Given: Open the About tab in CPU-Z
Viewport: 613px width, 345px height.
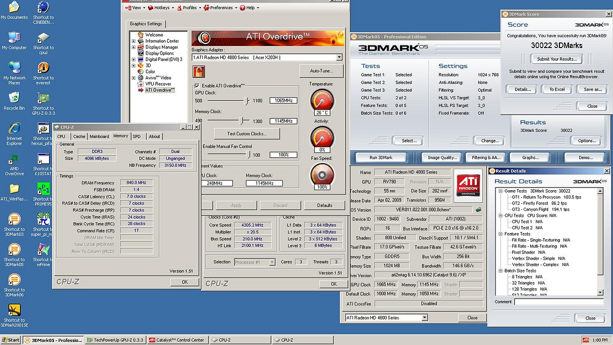Looking at the screenshot, I should pos(154,136).
